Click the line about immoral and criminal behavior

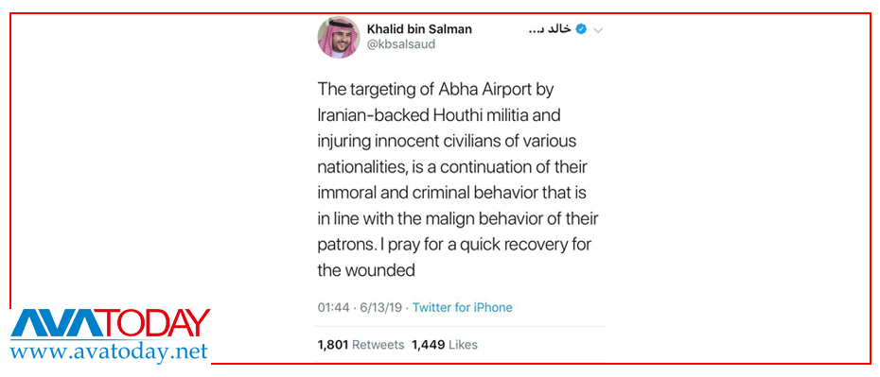(451, 193)
